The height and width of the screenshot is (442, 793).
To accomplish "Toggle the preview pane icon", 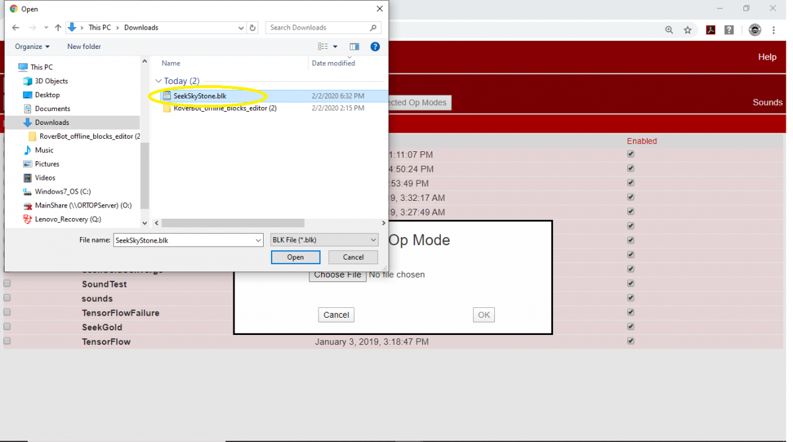I will 354,46.
